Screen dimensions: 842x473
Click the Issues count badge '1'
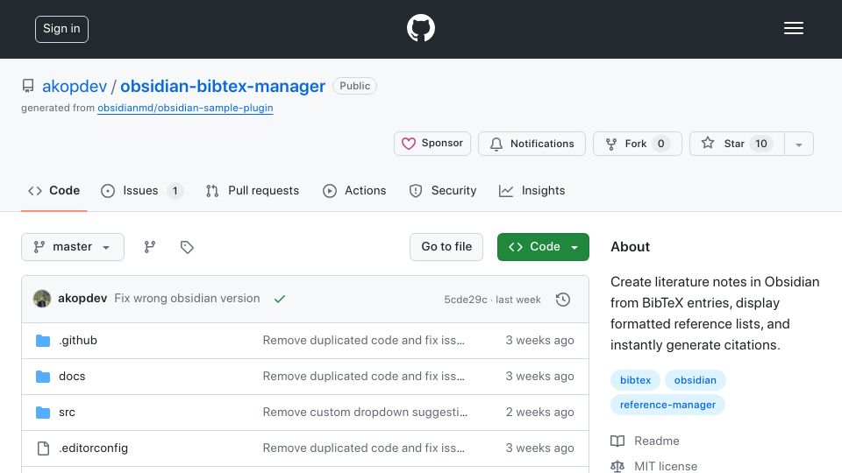coord(175,191)
